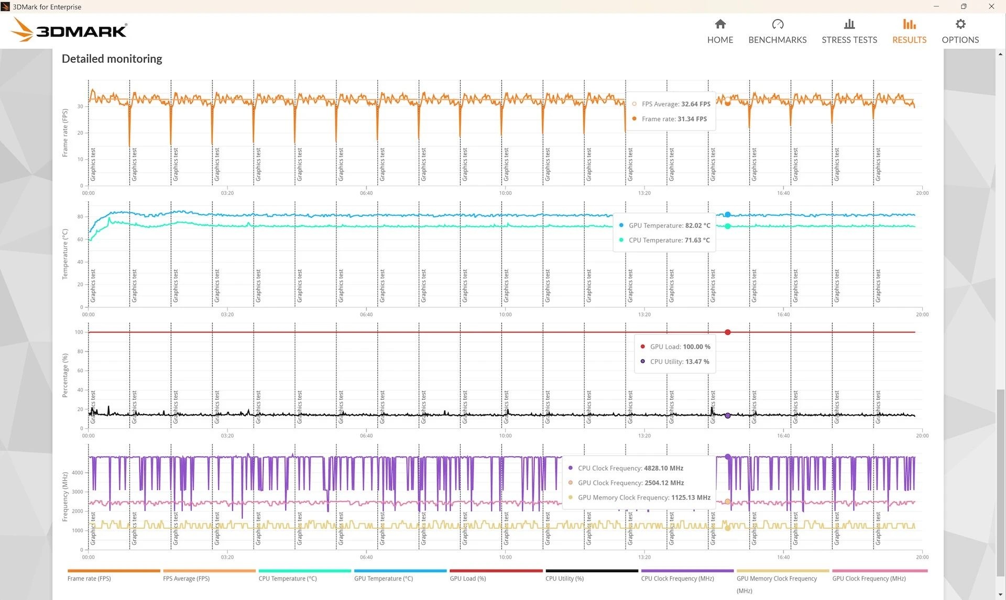
Task: Click CPU Clock Frequency legend swatch
Action: pos(687,571)
